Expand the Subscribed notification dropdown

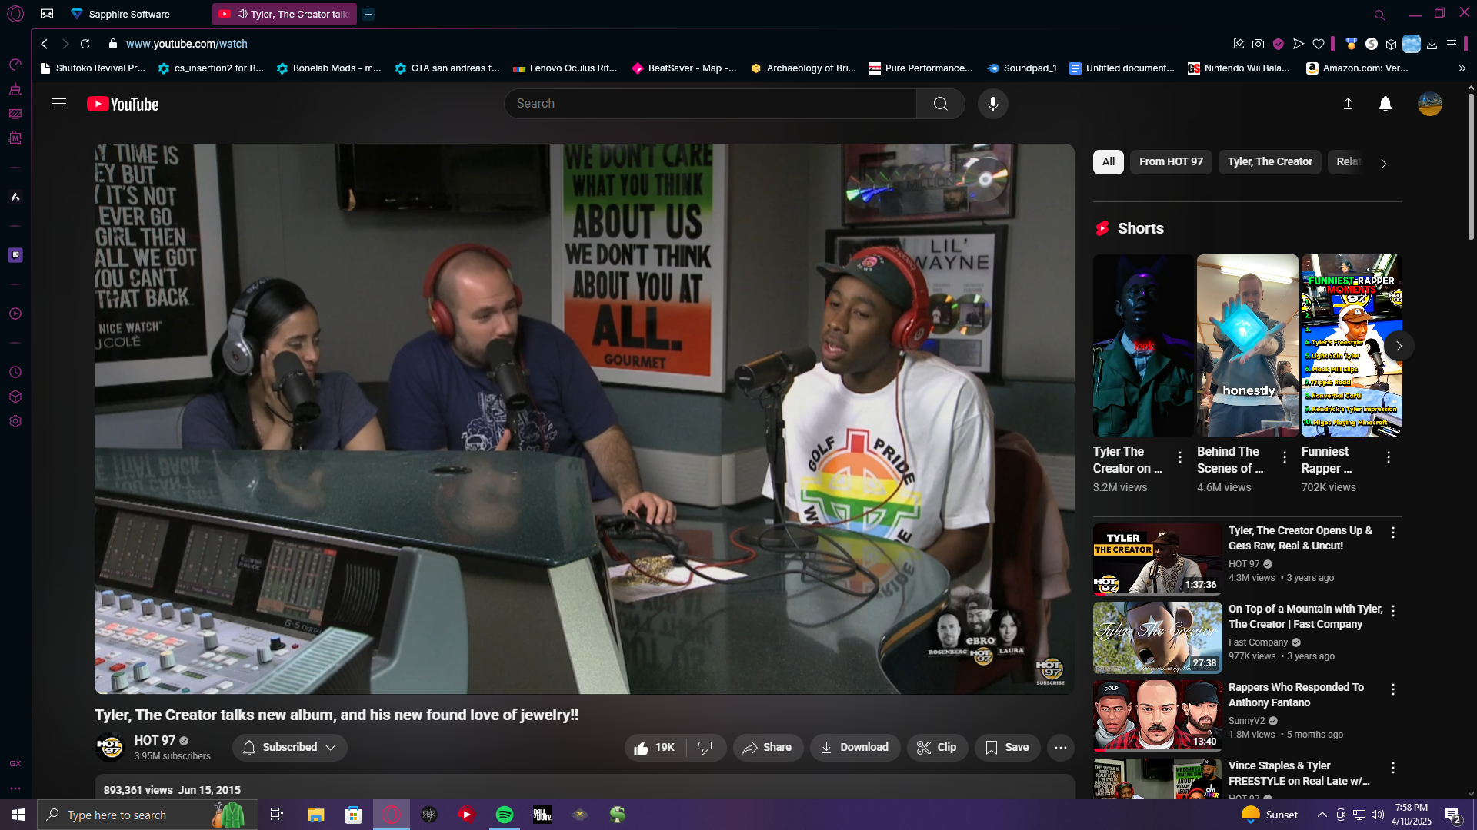tap(290, 747)
